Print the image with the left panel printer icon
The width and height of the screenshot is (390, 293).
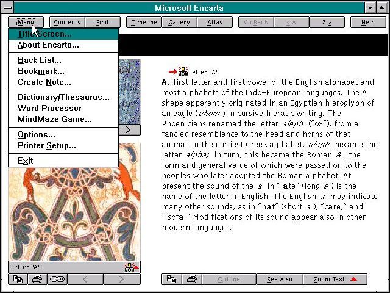37,280
